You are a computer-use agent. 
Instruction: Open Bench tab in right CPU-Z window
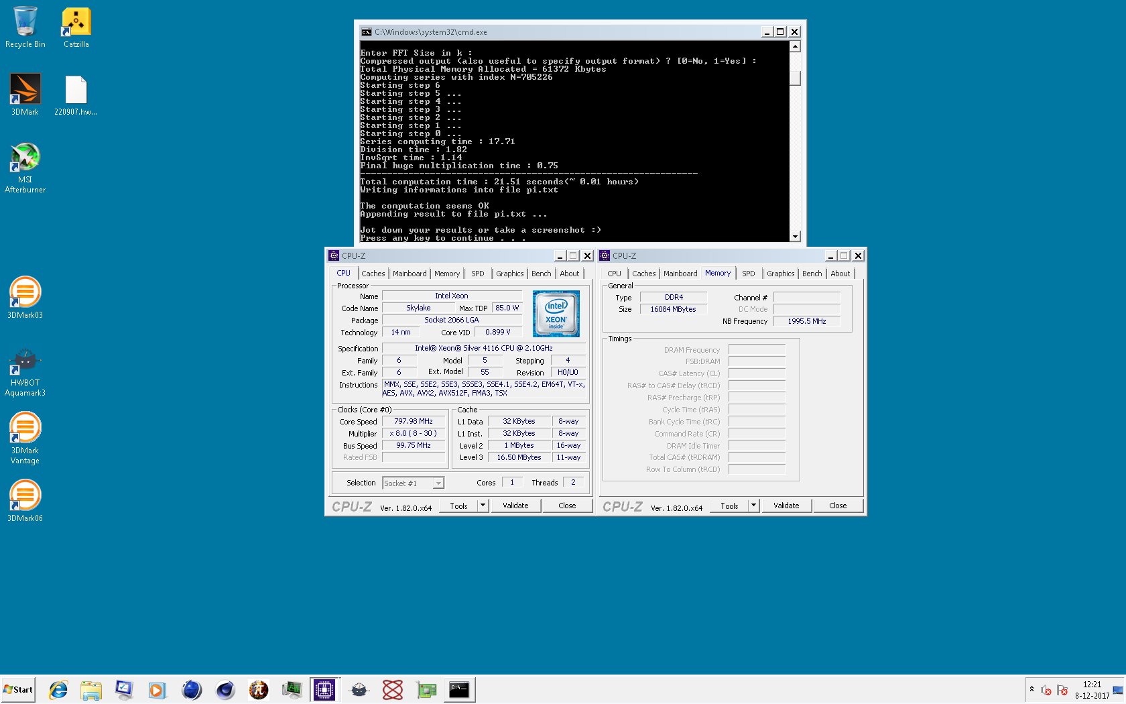[x=812, y=274]
